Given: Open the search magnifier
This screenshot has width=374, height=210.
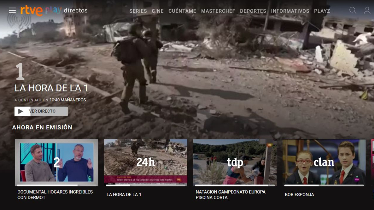Looking at the screenshot, I should [352, 10].
